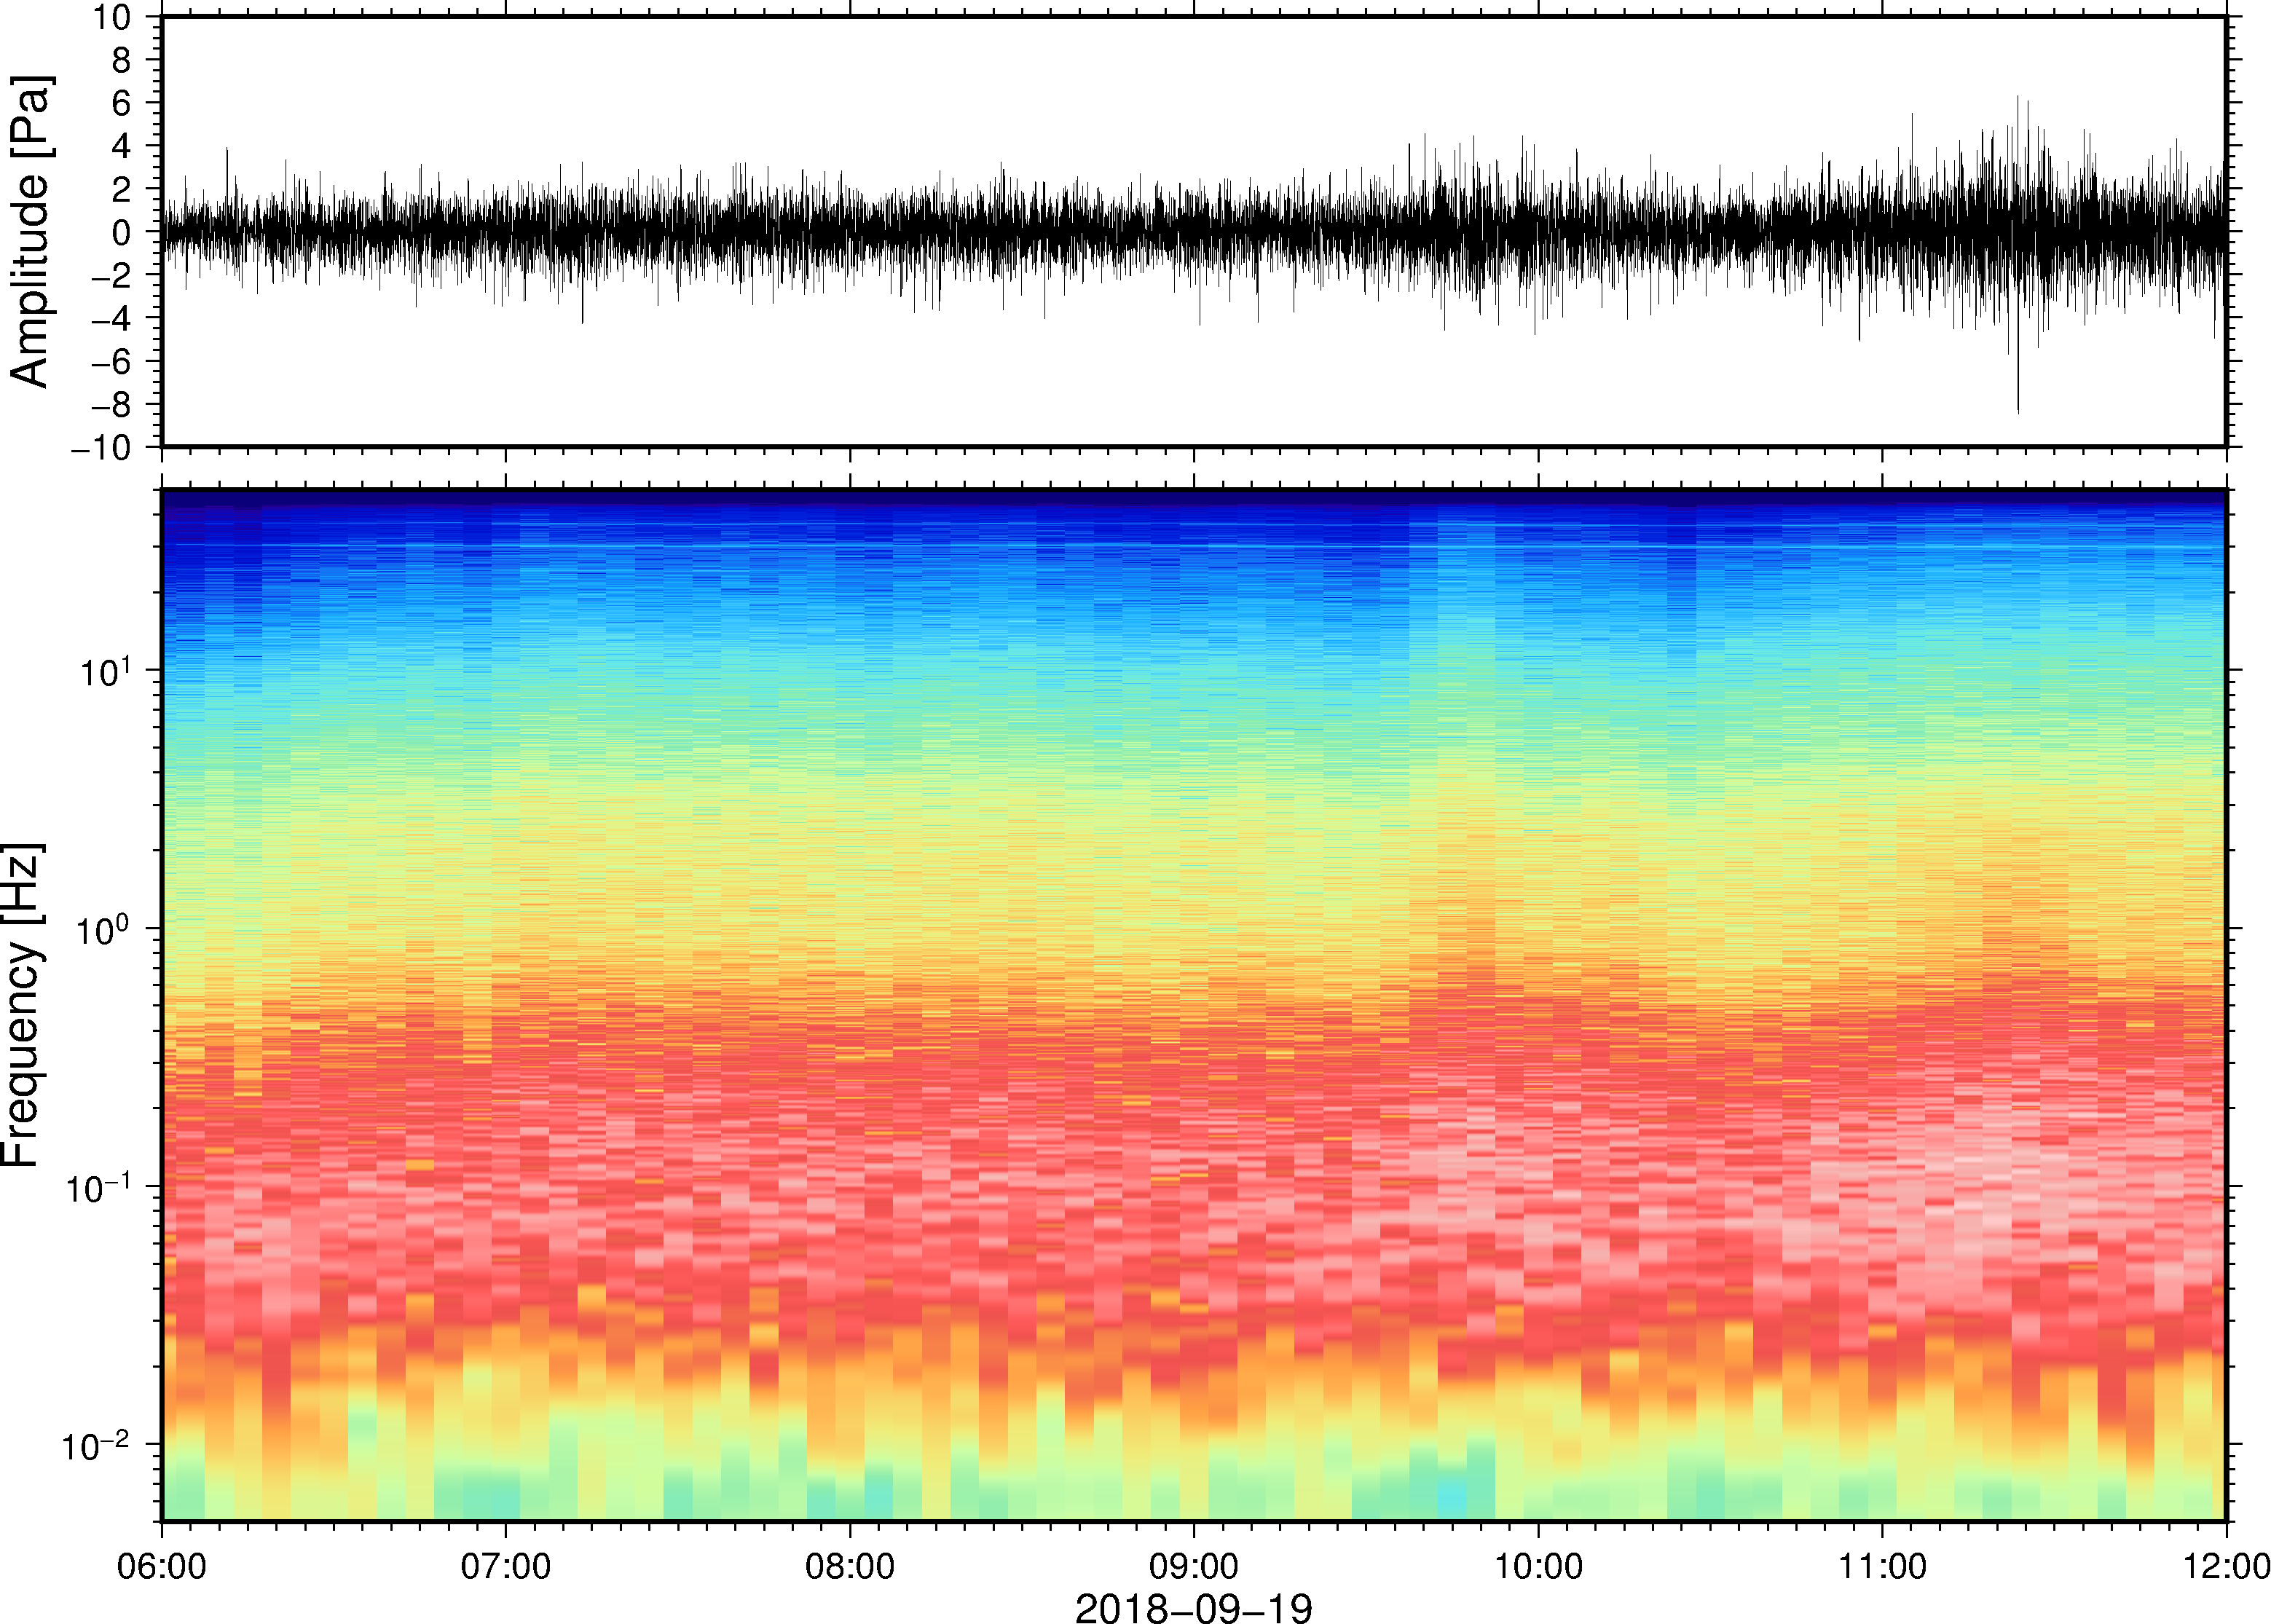
Task: Click the amplitude tick label −6
Action: 111,361
